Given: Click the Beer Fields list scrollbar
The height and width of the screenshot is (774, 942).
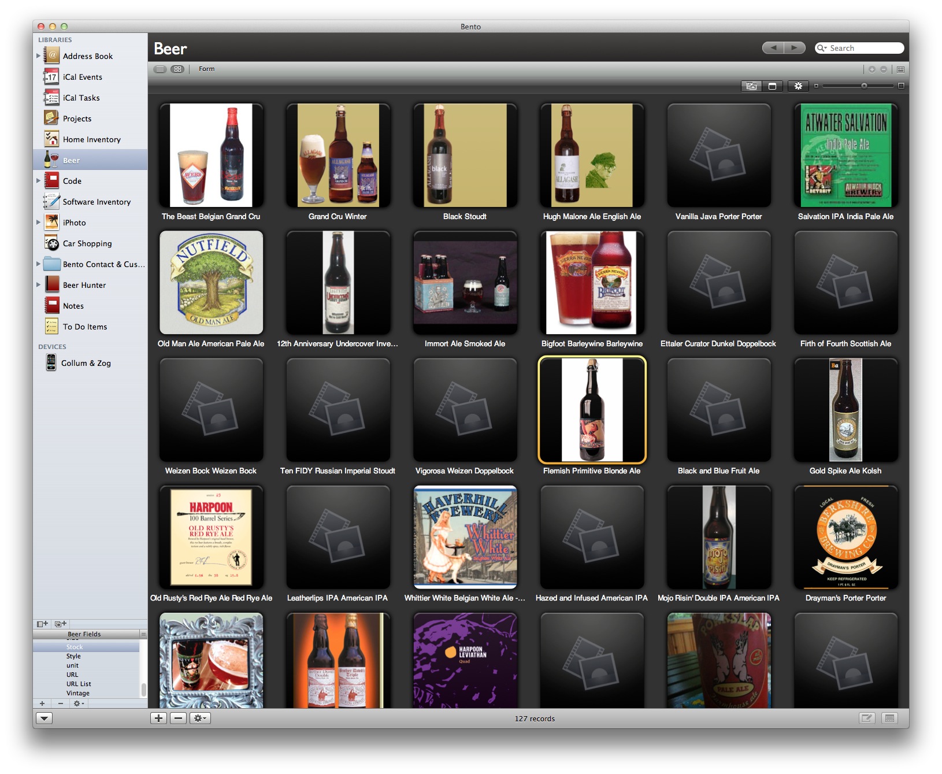Looking at the screenshot, I should [x=143, y=690].
